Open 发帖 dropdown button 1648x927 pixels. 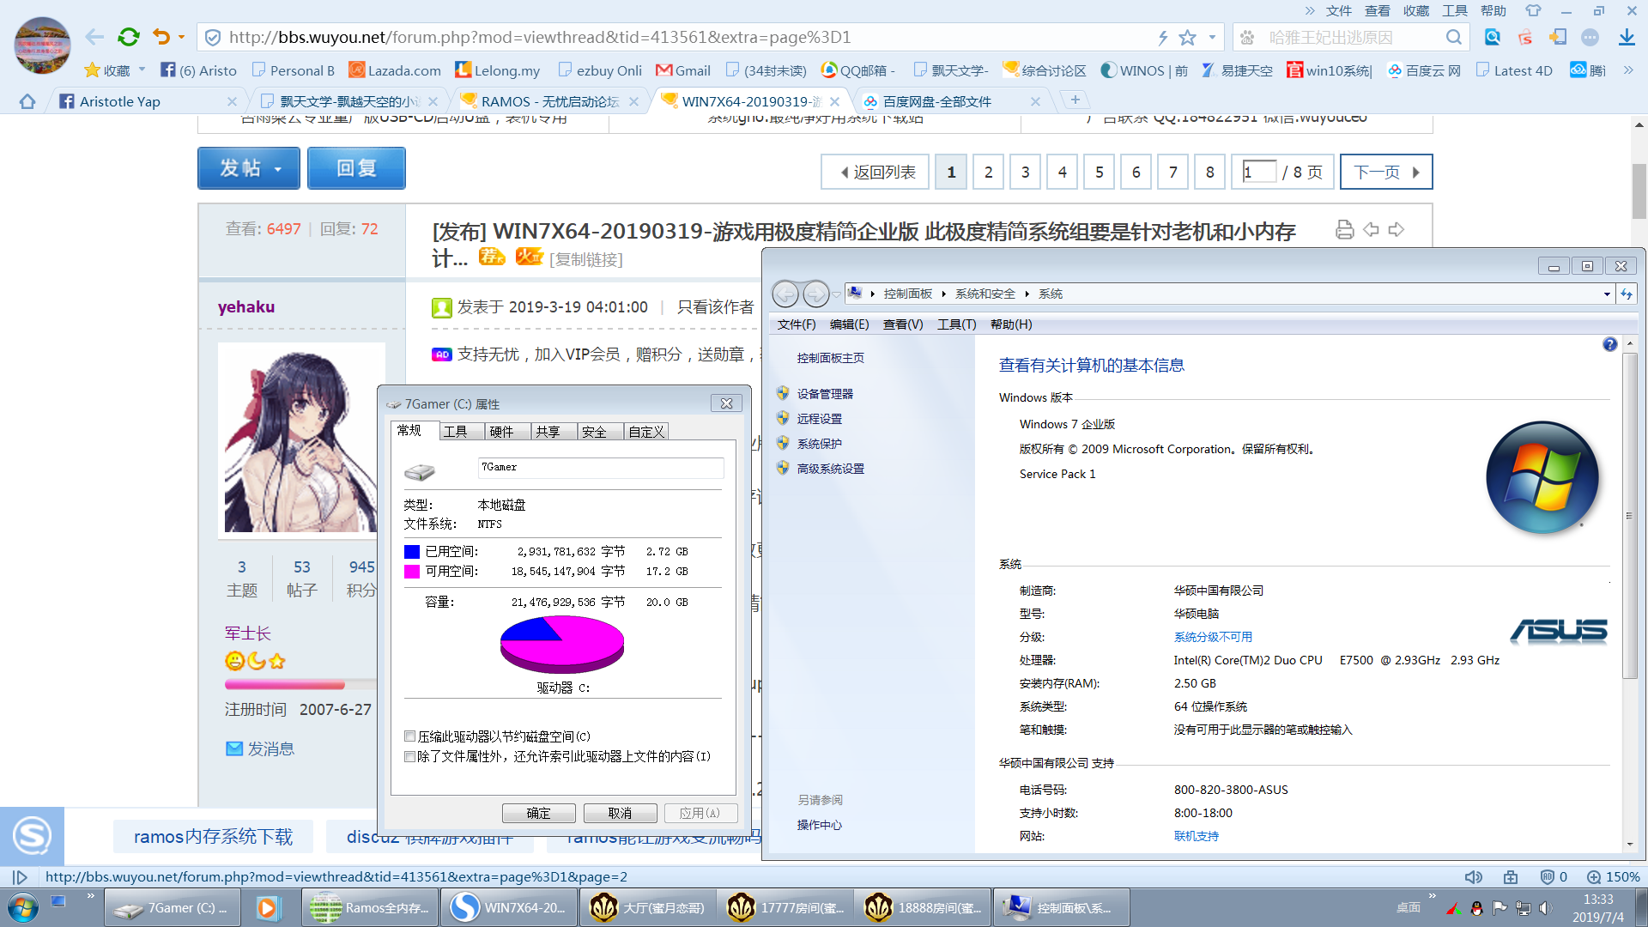click(x=249, y=168)
